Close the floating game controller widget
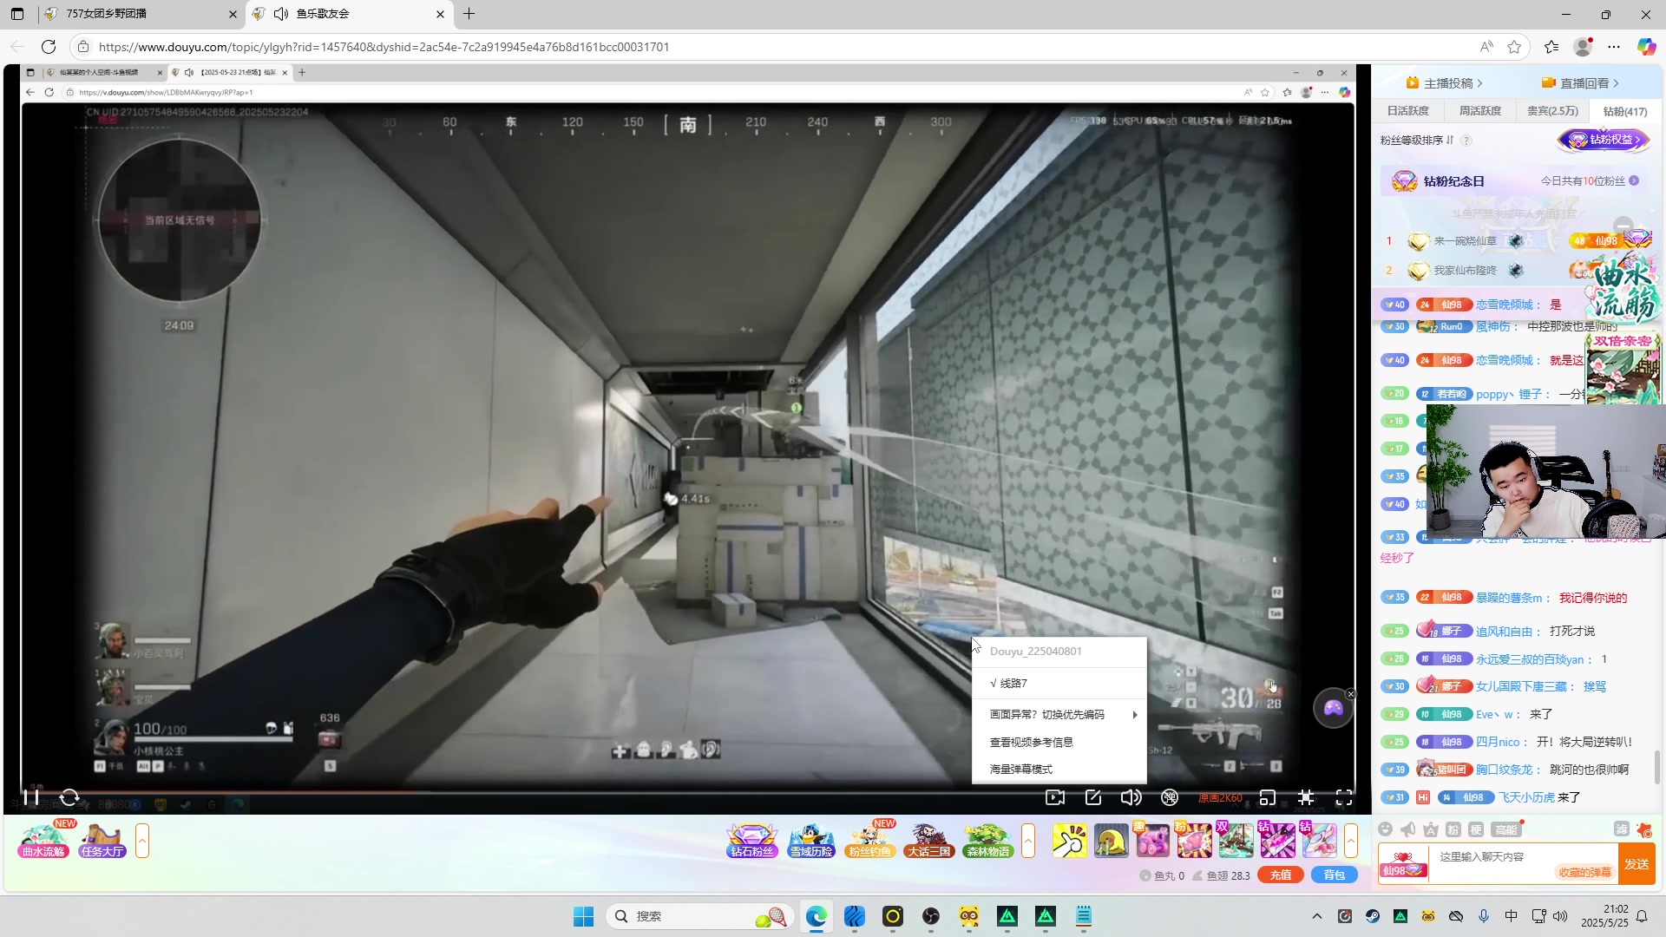1666x937 pixels. [1350, 694]
